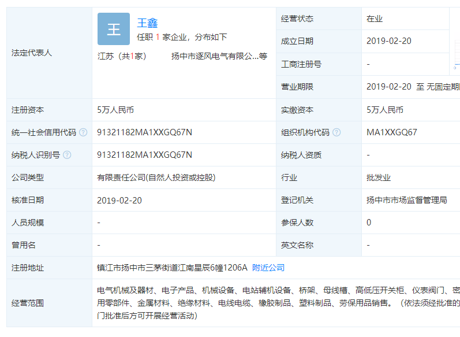Click the blue 王 avatar icon
Image resolution: width=460 pixels, height=337 pixels.
[x=114, y=29]
